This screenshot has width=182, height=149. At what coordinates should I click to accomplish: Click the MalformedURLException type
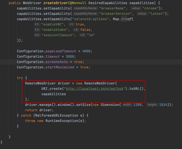pyautogui.click(x=57, y=115)
